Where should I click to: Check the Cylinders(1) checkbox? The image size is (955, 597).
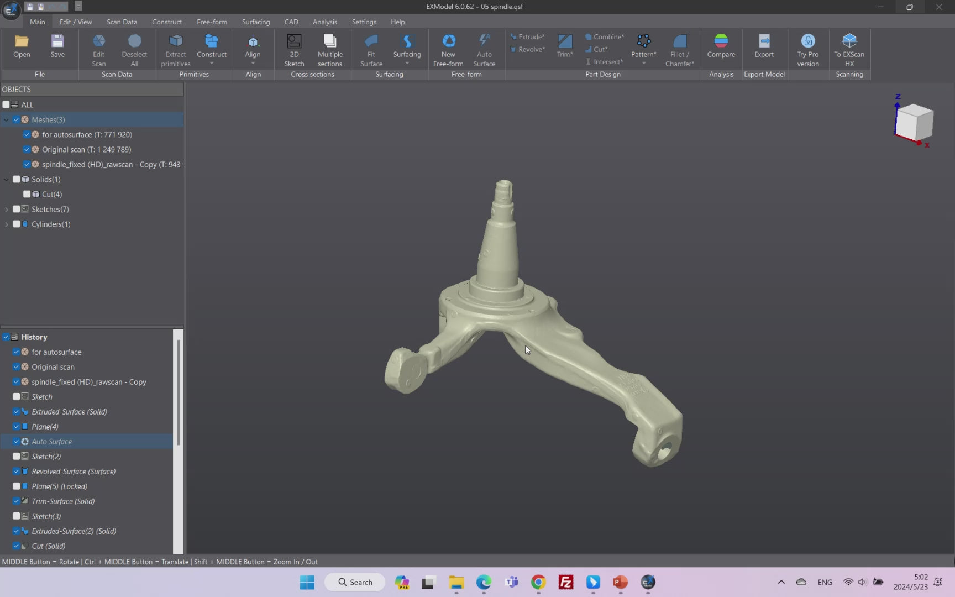pos(17,224)
